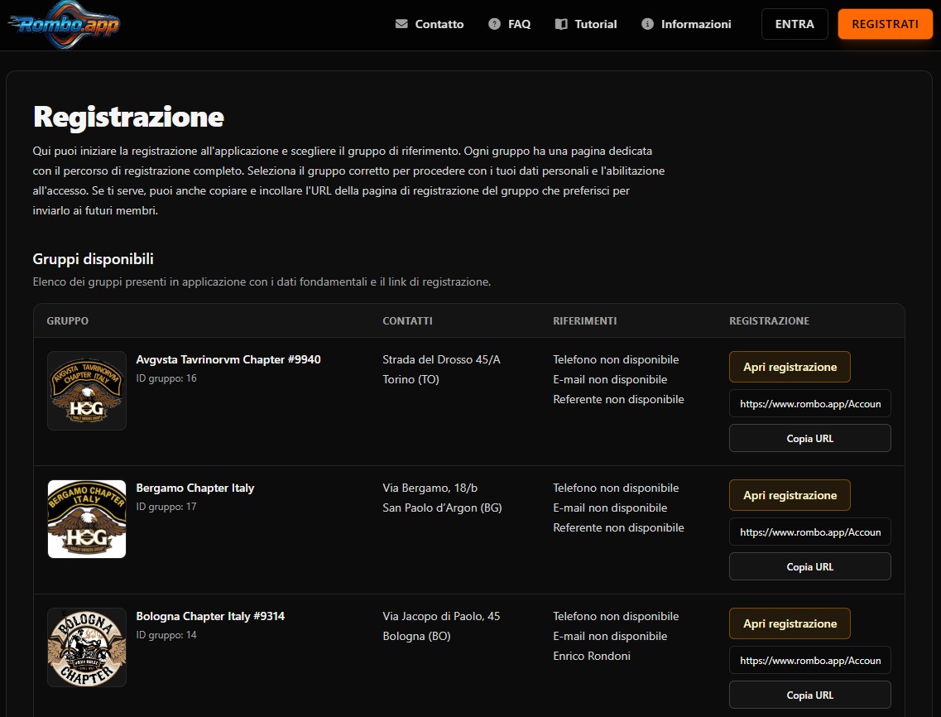Open registration for Bologna Chapter Italy
The height and width of the screenshot is (717, 941).
(x=790, y=624)
